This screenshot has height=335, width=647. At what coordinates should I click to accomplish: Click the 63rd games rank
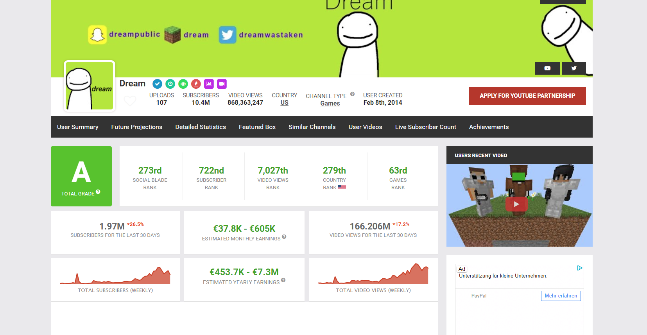398,170
